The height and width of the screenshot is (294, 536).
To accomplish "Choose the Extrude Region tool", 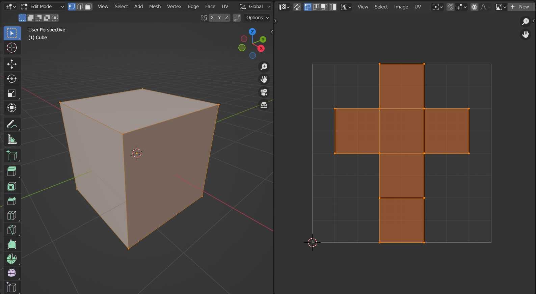I will pyautogui.click(x=12, y=171).
